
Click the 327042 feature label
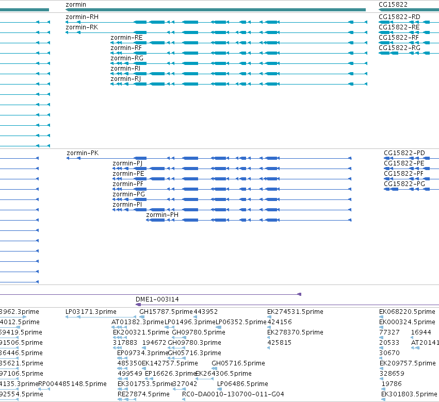tap(185, 384)
